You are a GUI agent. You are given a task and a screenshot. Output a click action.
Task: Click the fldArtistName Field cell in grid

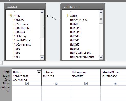tap(113, 72)
